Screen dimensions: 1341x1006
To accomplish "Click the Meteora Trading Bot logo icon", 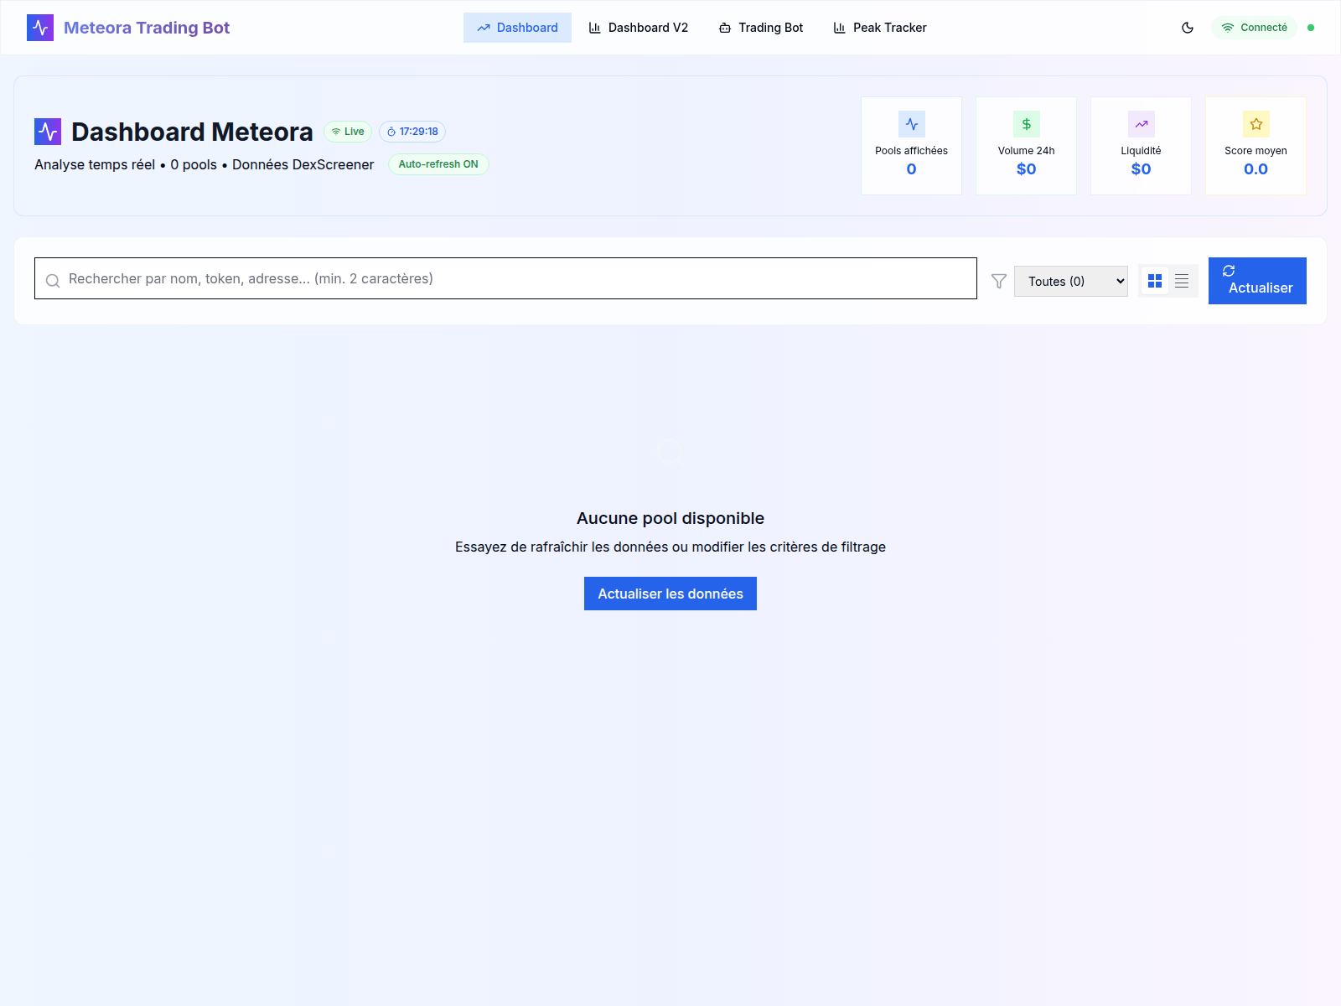I will (40, 28).
